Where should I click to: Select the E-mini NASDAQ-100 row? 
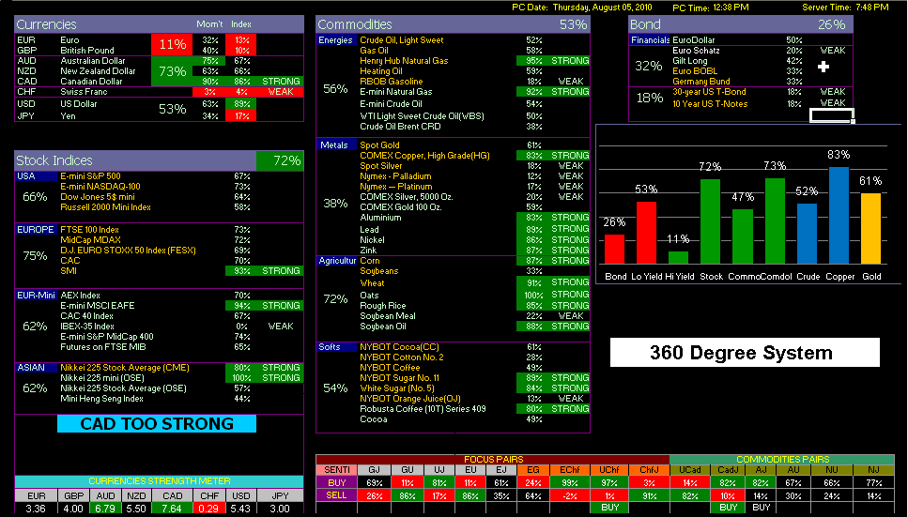click(x=159, y=187)
